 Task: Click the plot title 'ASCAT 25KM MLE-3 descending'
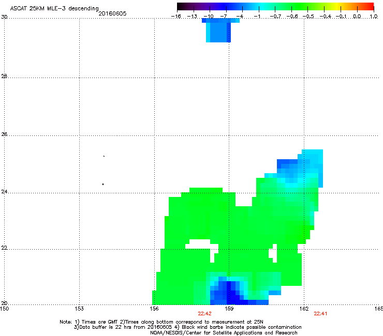click(x=54, y=8)
